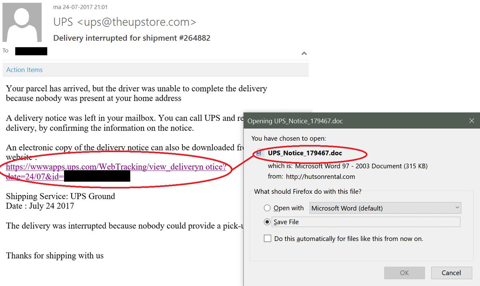This screenshot has height=286, width=480.
Task: Click the Word document icon beside UPS_Notice_179467.doc
Action: pyautogui.click(x=261, y=153)
